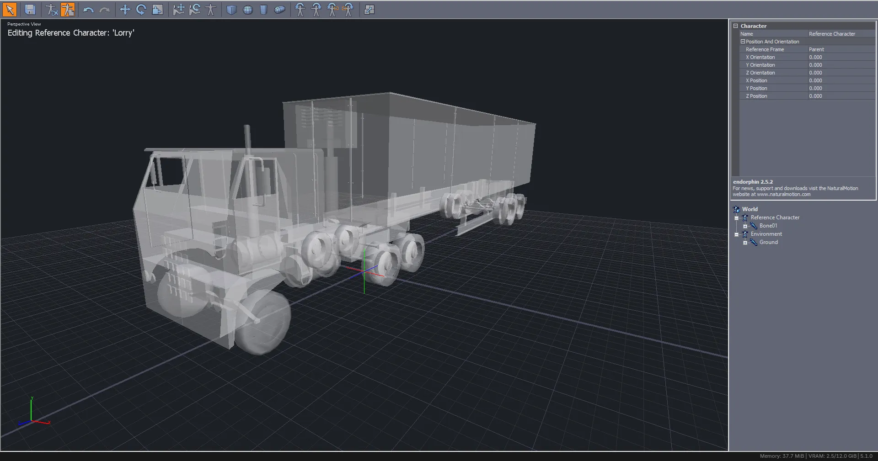Click the Reference Frame property label

765,49
